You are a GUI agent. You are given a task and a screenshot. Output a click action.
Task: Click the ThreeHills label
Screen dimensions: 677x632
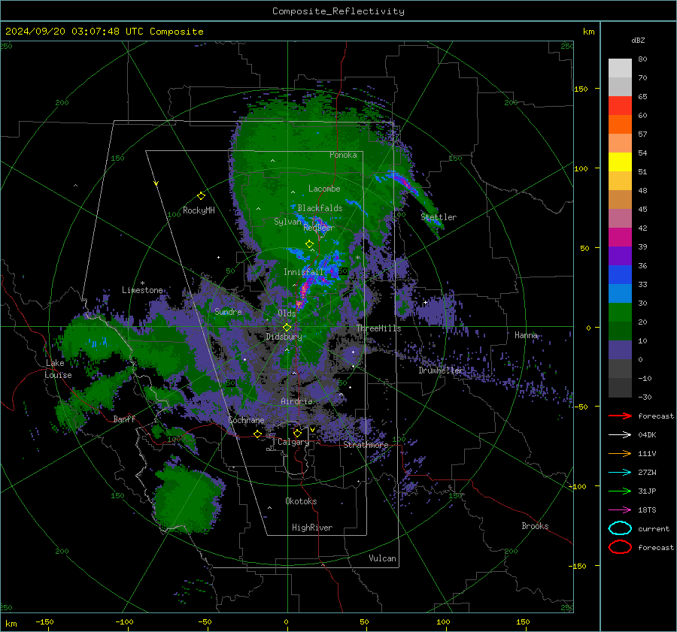pos(378,328)
